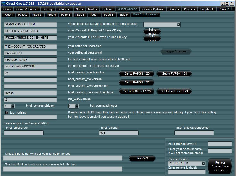Focus the Simulate whisper say commands field

click(x=63, y=169)
